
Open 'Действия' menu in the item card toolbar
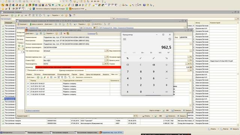pos(30,33)
